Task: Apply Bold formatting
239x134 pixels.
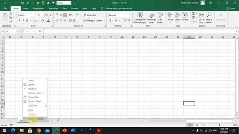Action: (19, 20)
